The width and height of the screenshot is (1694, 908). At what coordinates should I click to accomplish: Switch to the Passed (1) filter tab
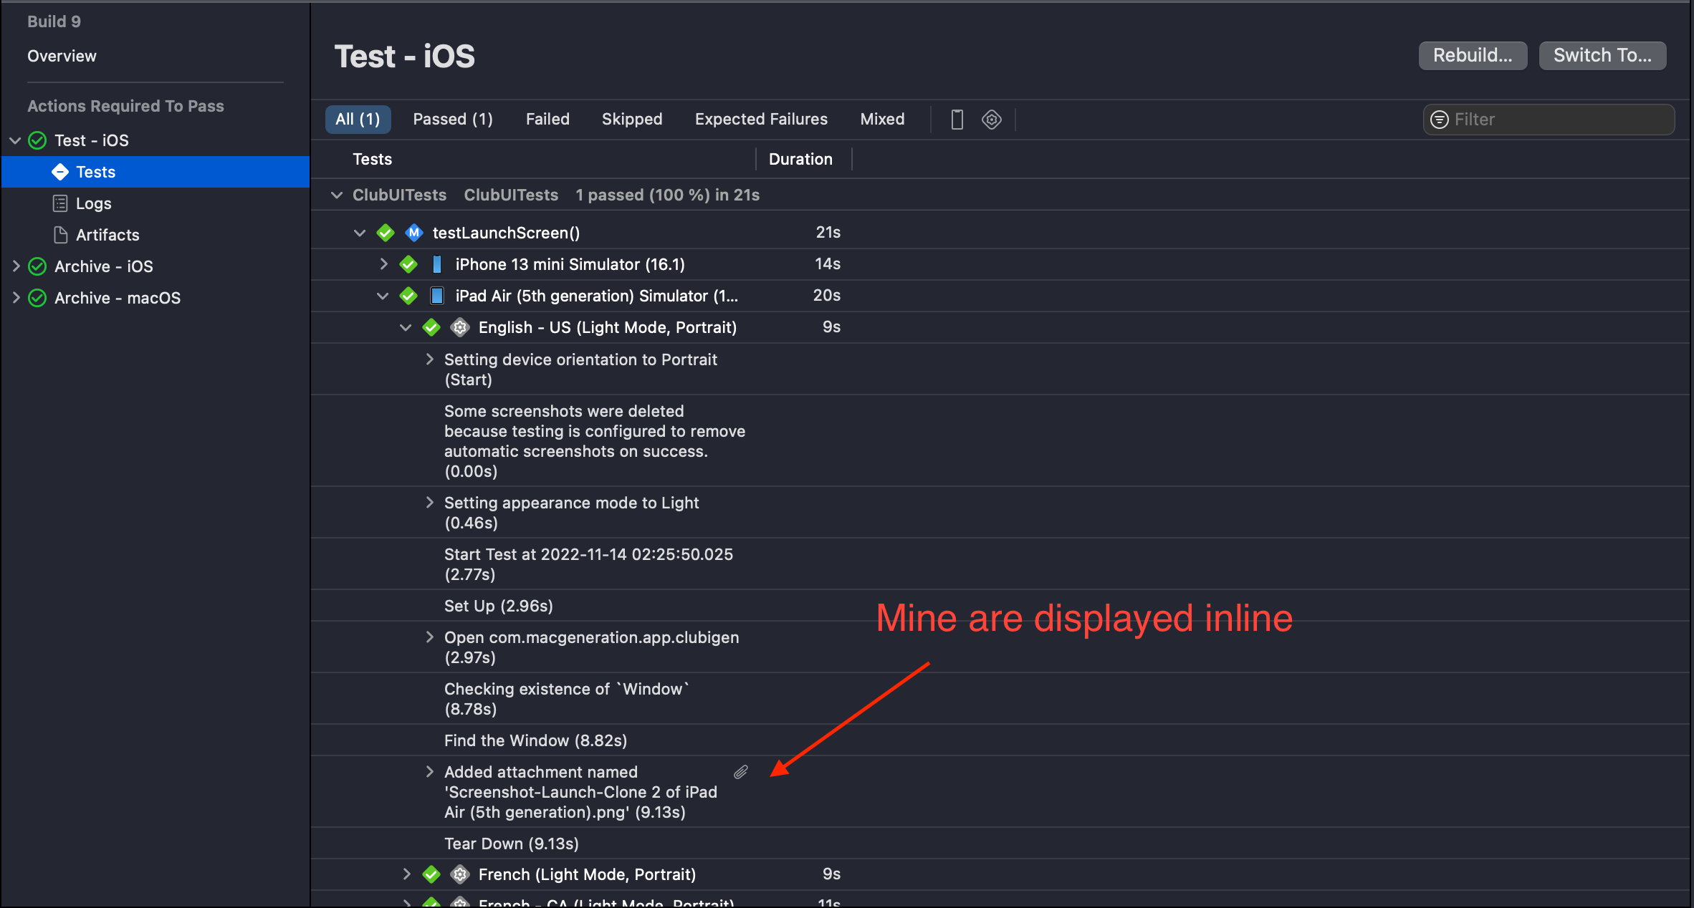pyautogui.click(x=452, y=119)
